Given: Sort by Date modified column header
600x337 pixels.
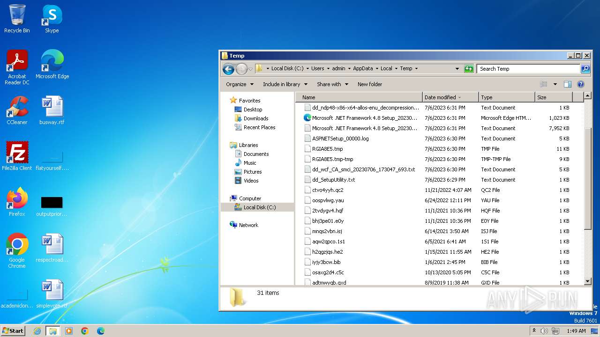Looking at the screenshot, I should coord(450,97).
